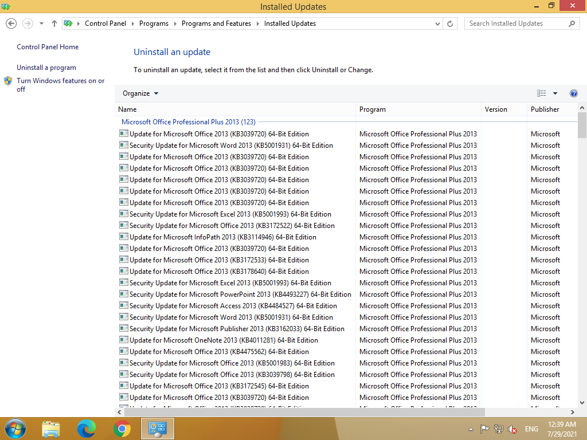
Task: Expand the view options dropdown arrow
Action: pos(555,93)
